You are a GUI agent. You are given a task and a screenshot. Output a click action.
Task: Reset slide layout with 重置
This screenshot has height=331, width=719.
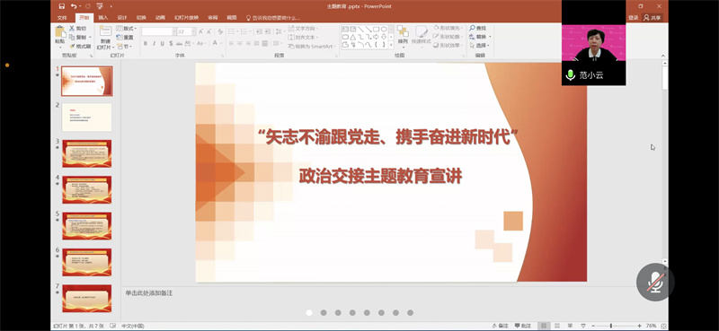(x=125, y=37)
